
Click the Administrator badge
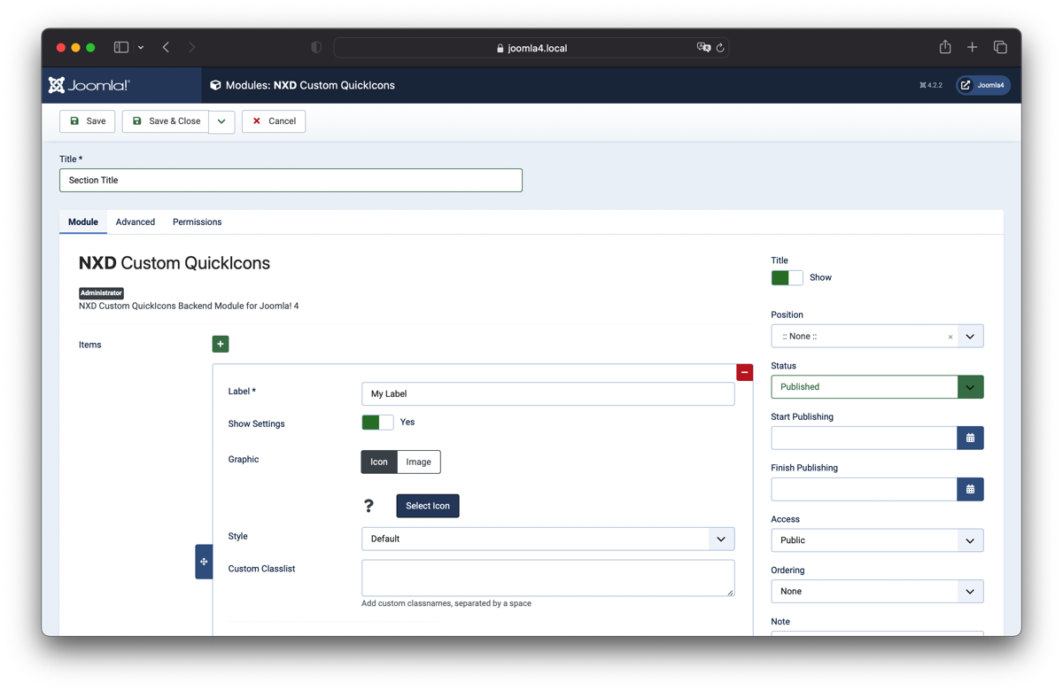point(101,293)
